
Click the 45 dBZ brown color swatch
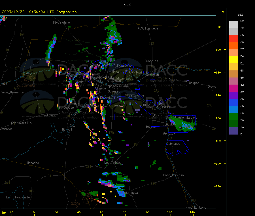(233, 74)
